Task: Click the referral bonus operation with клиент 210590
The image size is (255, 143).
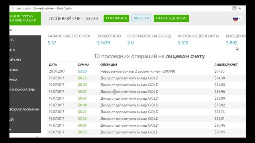Action: 137,71
